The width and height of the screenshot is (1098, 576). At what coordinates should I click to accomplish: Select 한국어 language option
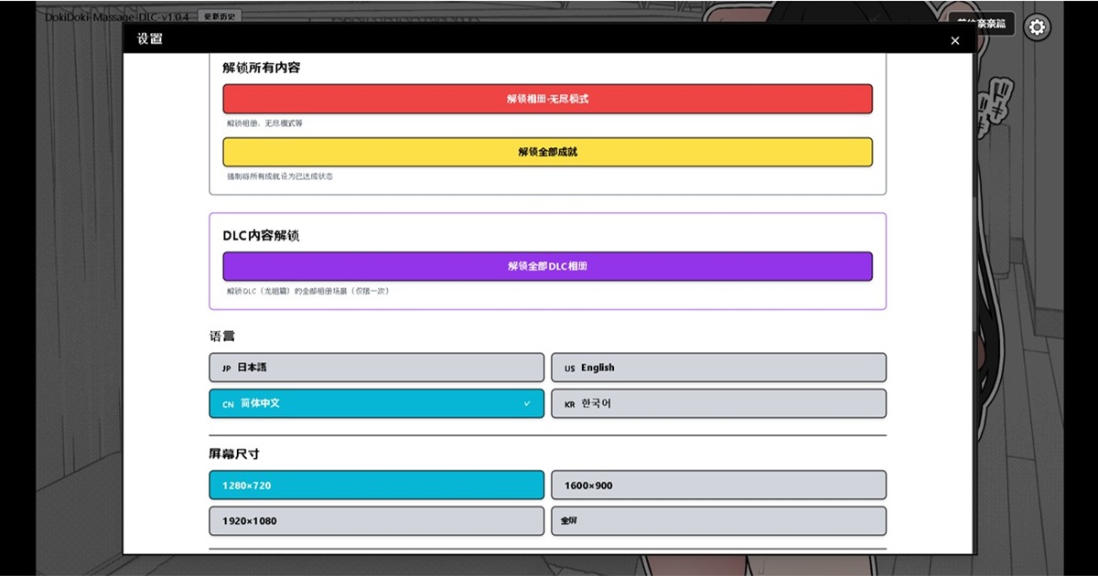coord(718,403)
